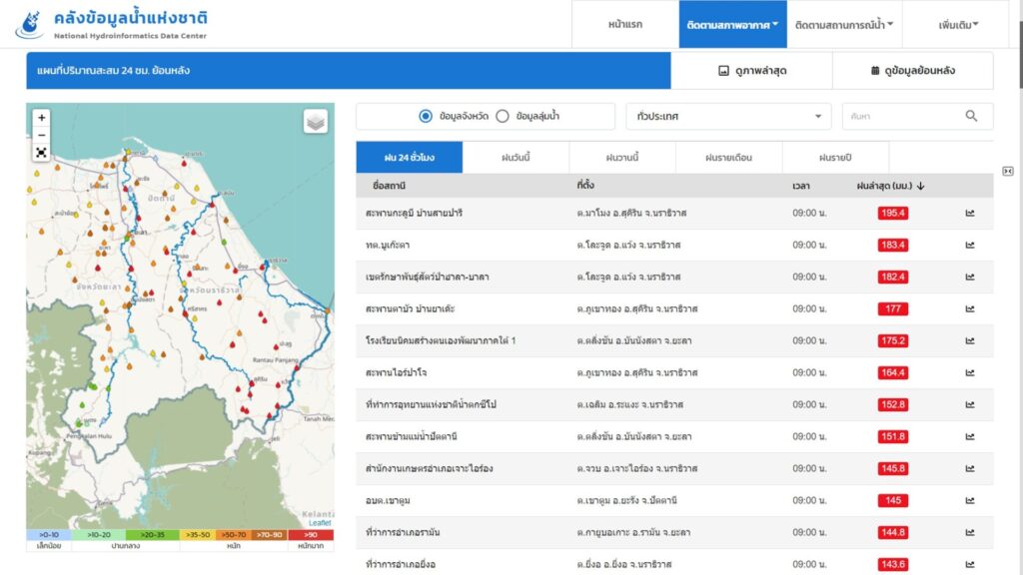Switch to the ฝนวันนี้ tab

(x=515, y=158)
